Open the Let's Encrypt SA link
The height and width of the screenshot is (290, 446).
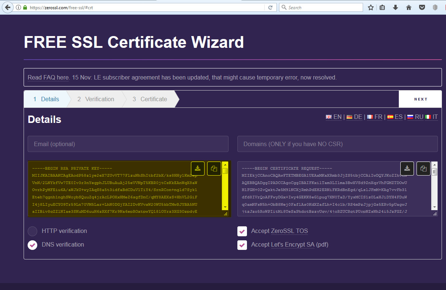click(293, 245)
